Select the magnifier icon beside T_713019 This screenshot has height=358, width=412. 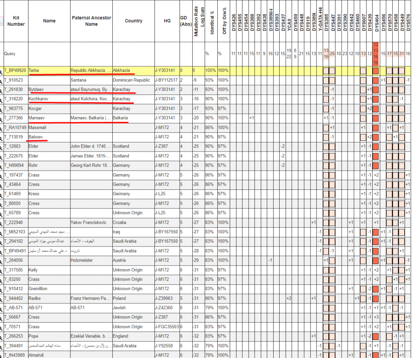point(1,138)
